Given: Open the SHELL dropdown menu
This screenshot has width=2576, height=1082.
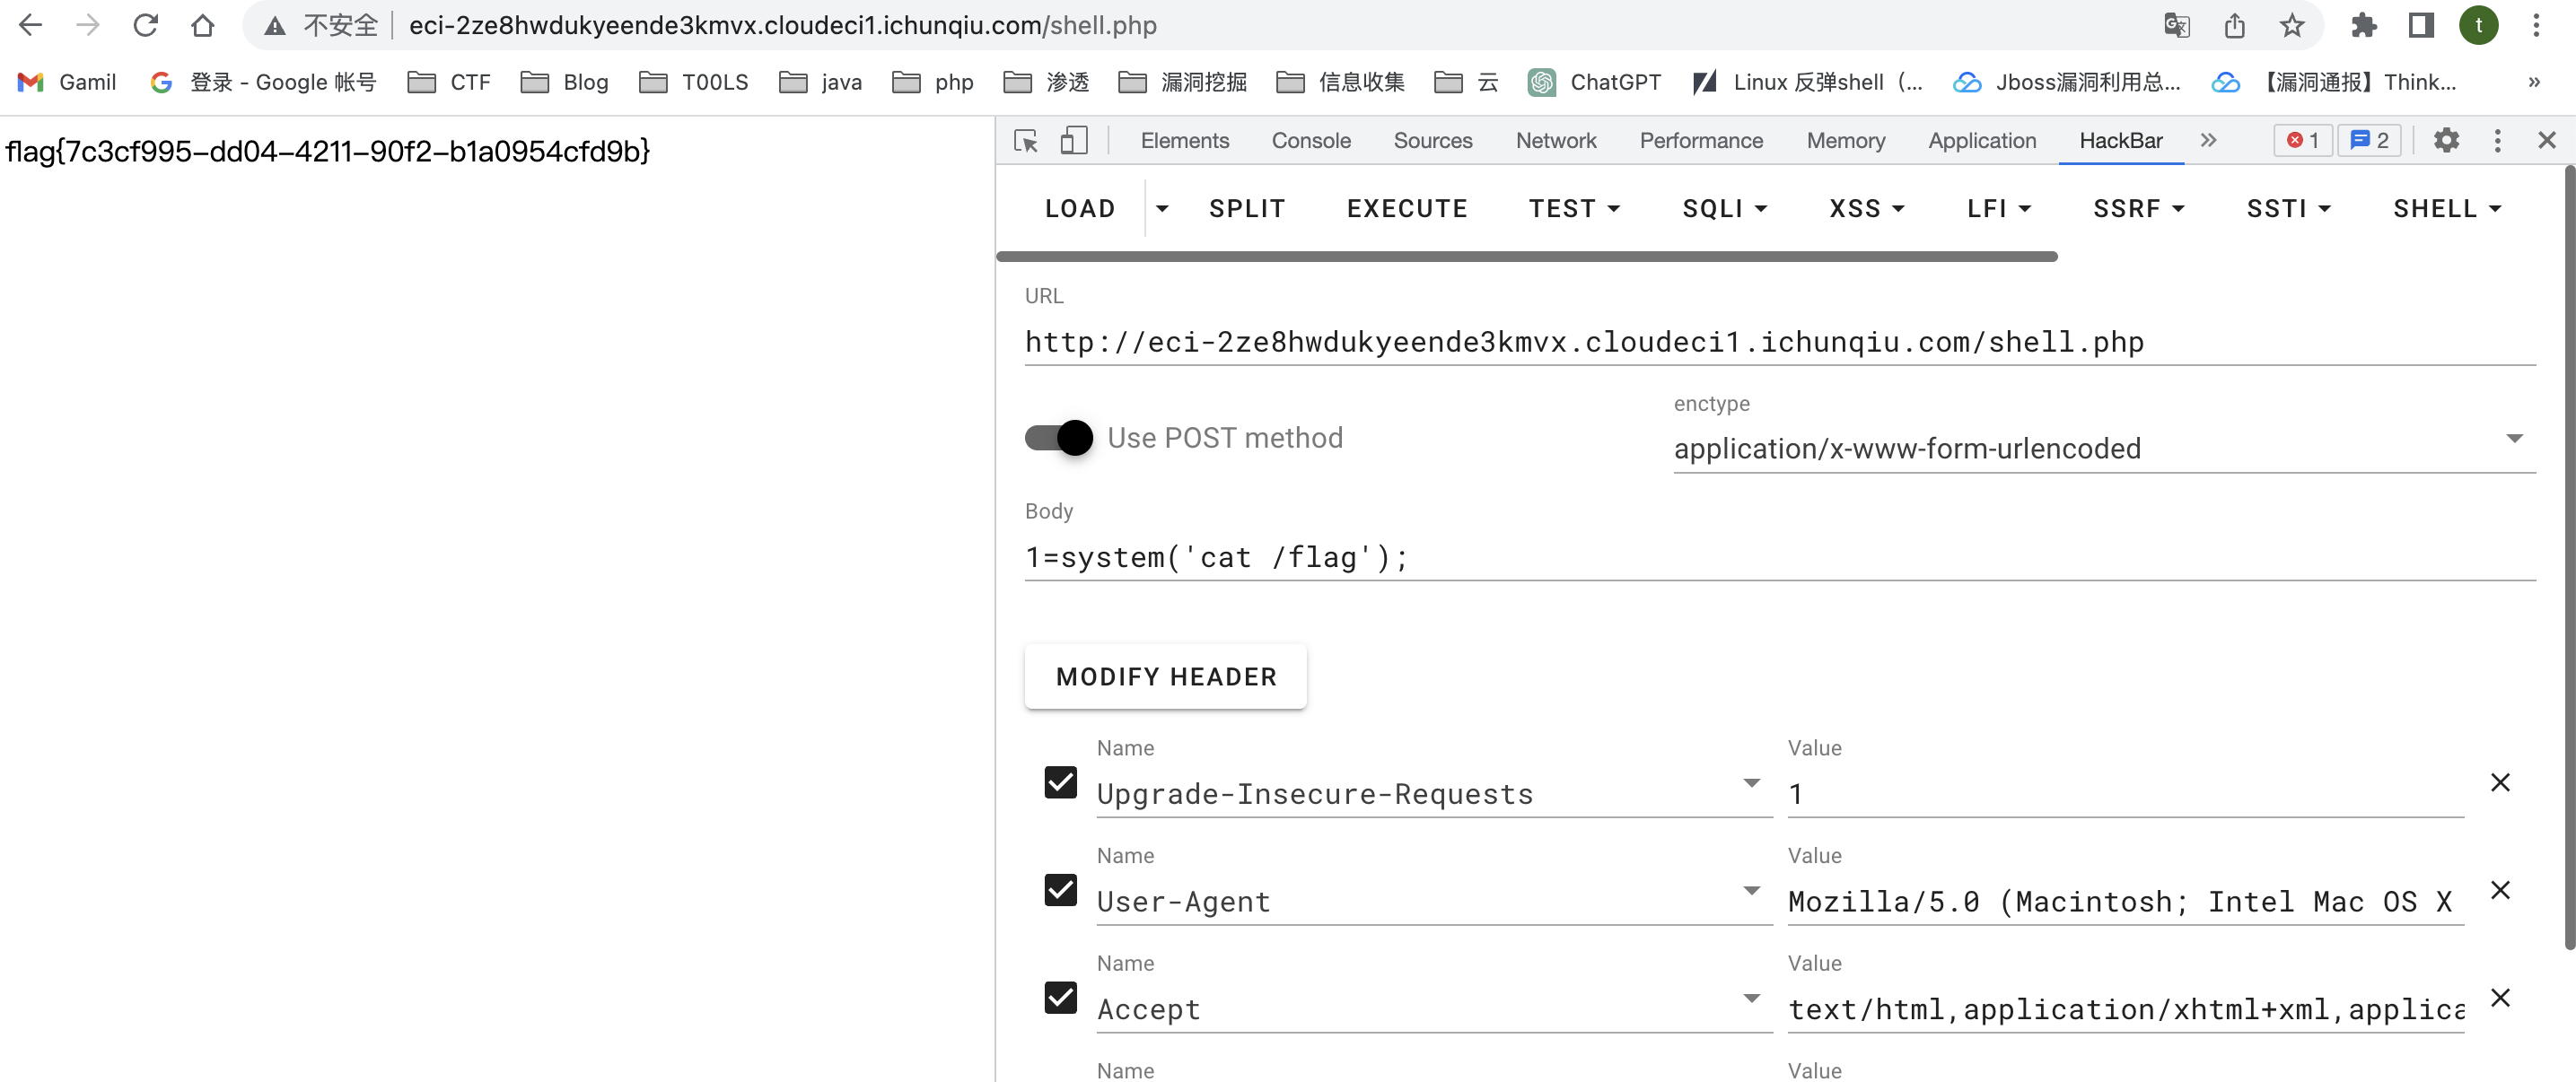Looking at the screenshot, I should (2446, 209).
